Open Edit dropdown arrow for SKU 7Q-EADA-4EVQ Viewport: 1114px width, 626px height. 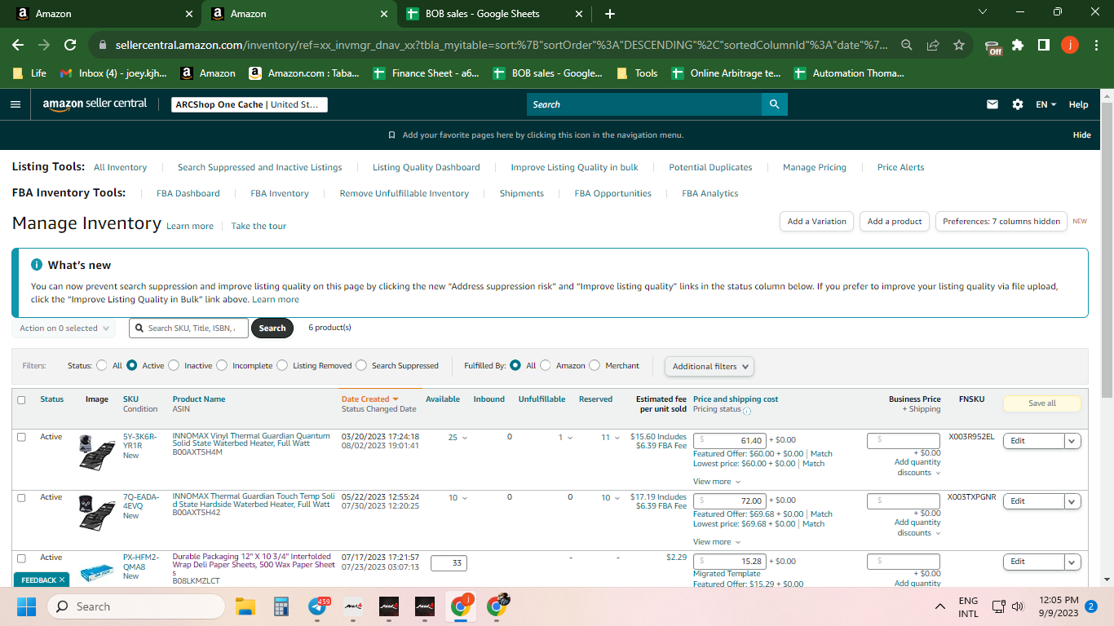coord(1072,501)
